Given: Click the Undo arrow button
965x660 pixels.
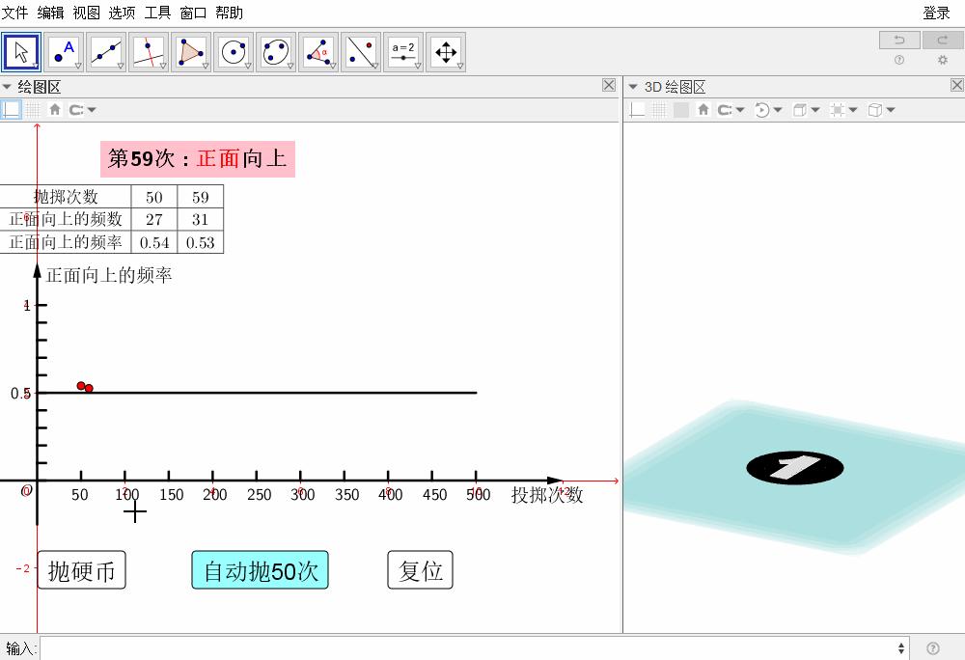Looking at the screenshot, I should click(899, 40).
